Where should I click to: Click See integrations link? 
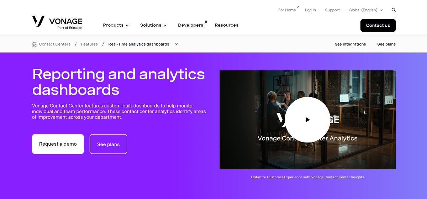coord(350,44)
